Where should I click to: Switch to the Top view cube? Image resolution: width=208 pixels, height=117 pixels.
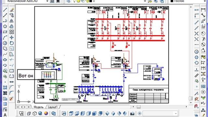(71, 113)
